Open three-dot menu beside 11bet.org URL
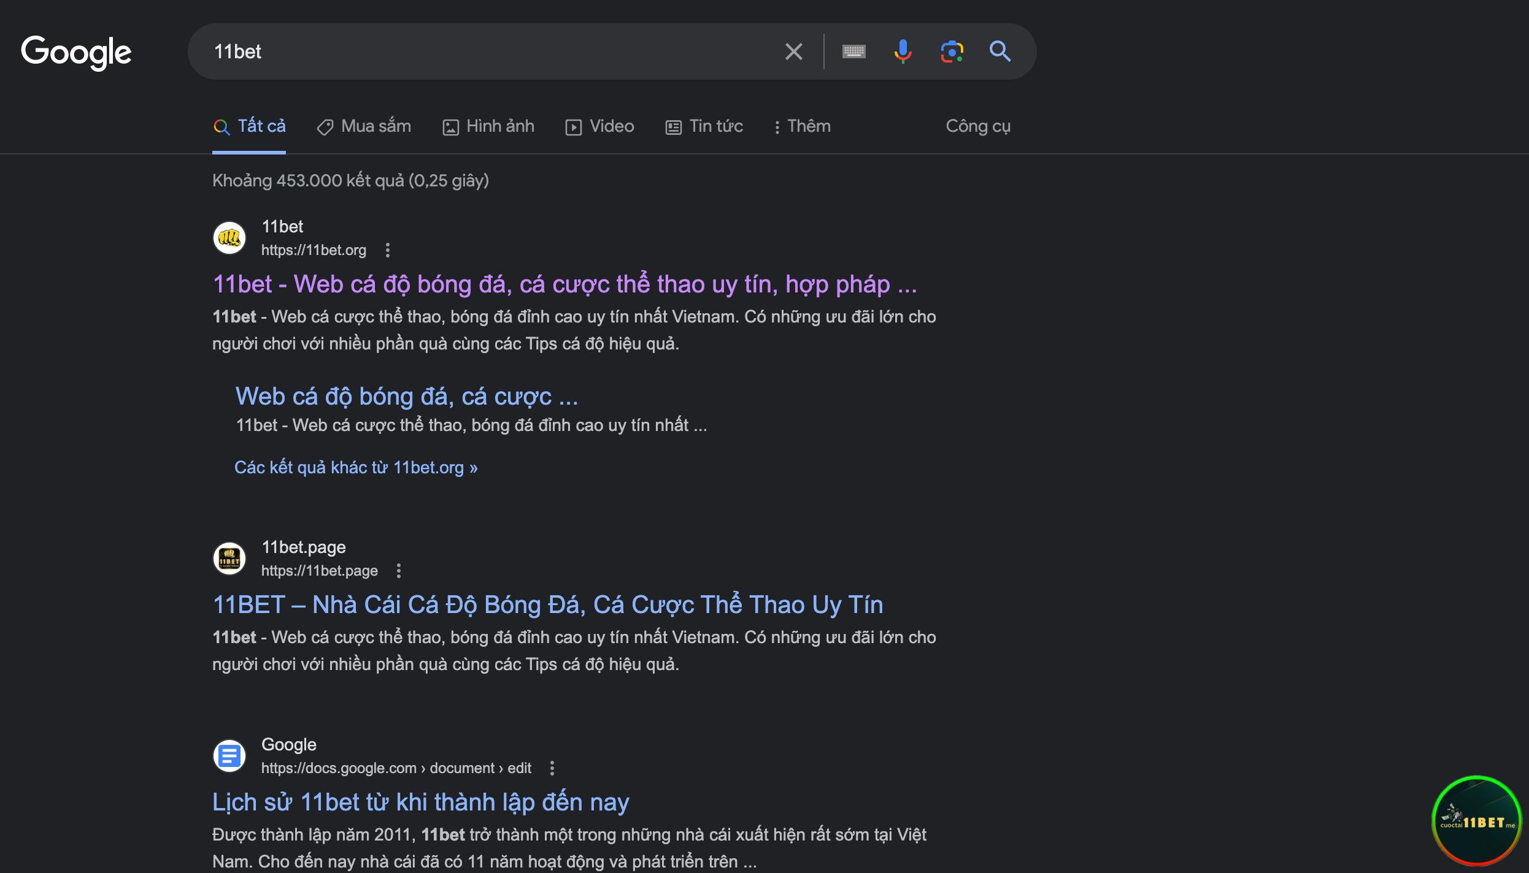This screenshot has width=1529, height=873. (387, 250)
